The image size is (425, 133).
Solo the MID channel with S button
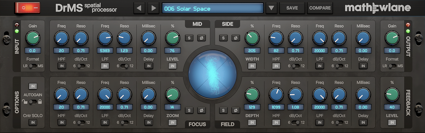click(x=189, y=38)
